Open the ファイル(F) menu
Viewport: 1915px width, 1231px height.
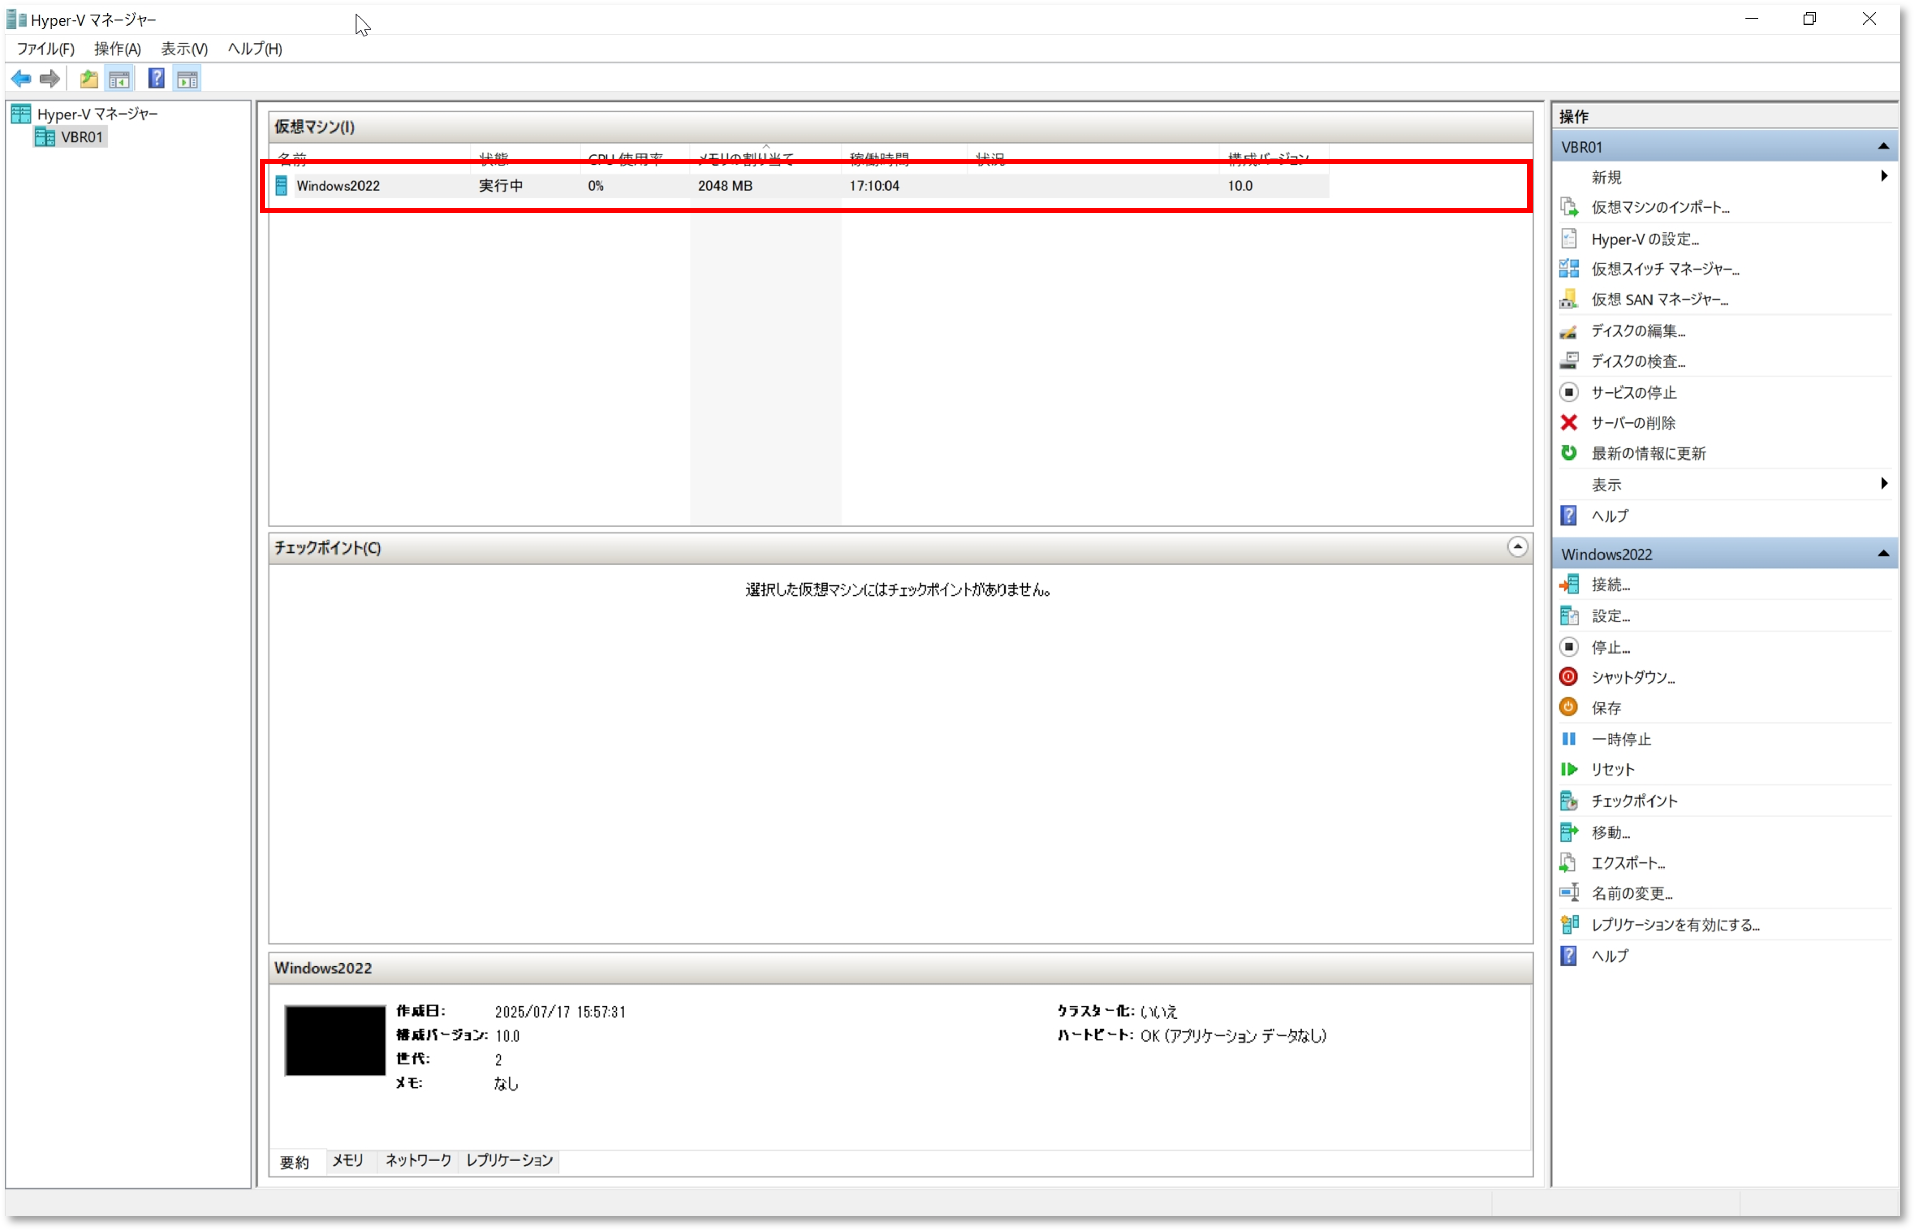tap(45, 49)
